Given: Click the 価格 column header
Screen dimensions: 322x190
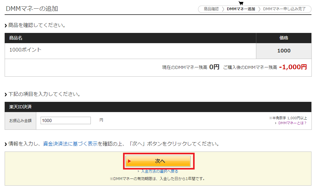Looking at the screenshot, I should [284, 38].
